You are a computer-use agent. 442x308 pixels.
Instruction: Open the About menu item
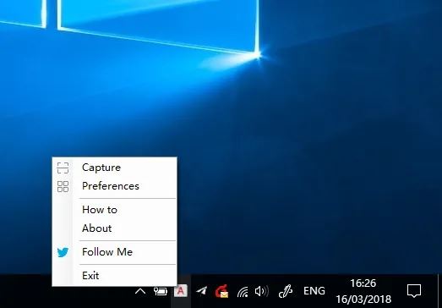click(114, 228)
